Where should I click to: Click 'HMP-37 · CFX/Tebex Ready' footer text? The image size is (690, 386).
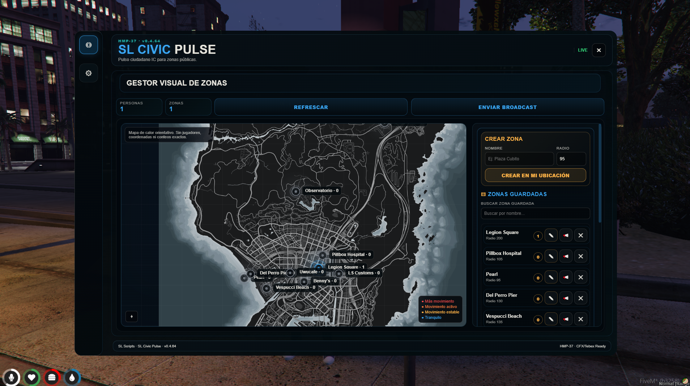click(x=583, y=346)
